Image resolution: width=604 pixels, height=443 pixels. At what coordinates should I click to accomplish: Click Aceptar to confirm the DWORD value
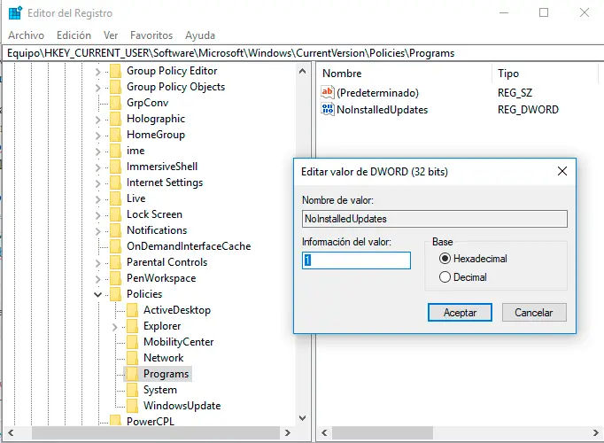coord(460,313)
